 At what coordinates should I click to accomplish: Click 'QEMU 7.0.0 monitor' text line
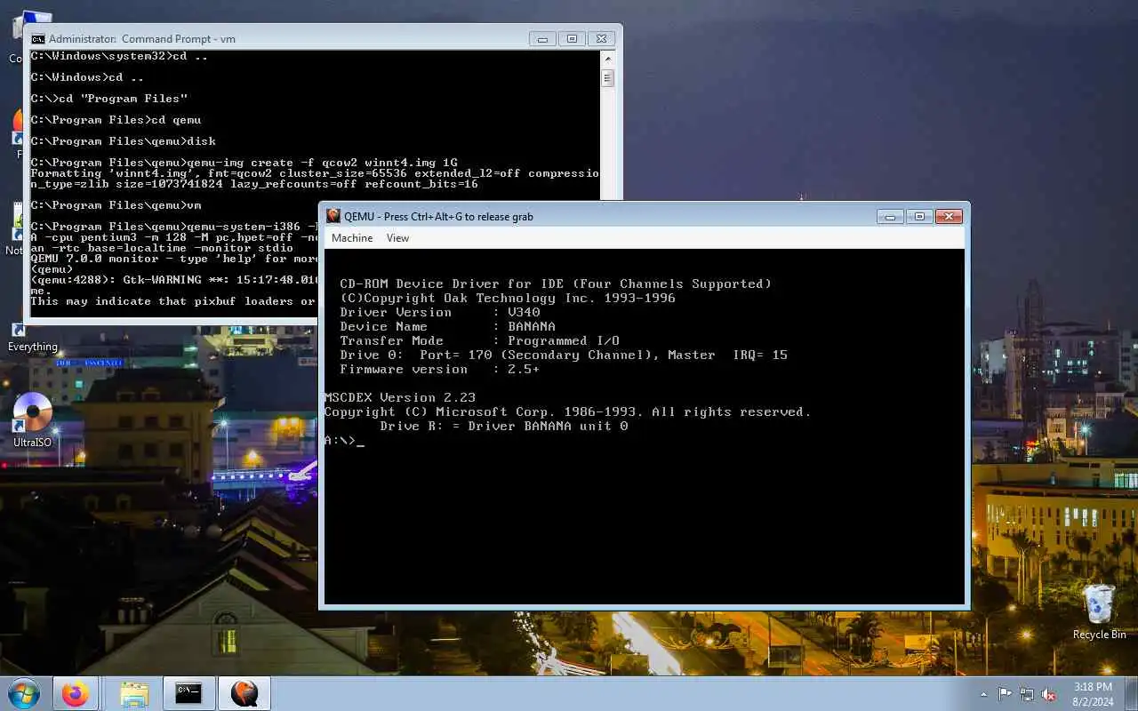click(x=174, y=259)
